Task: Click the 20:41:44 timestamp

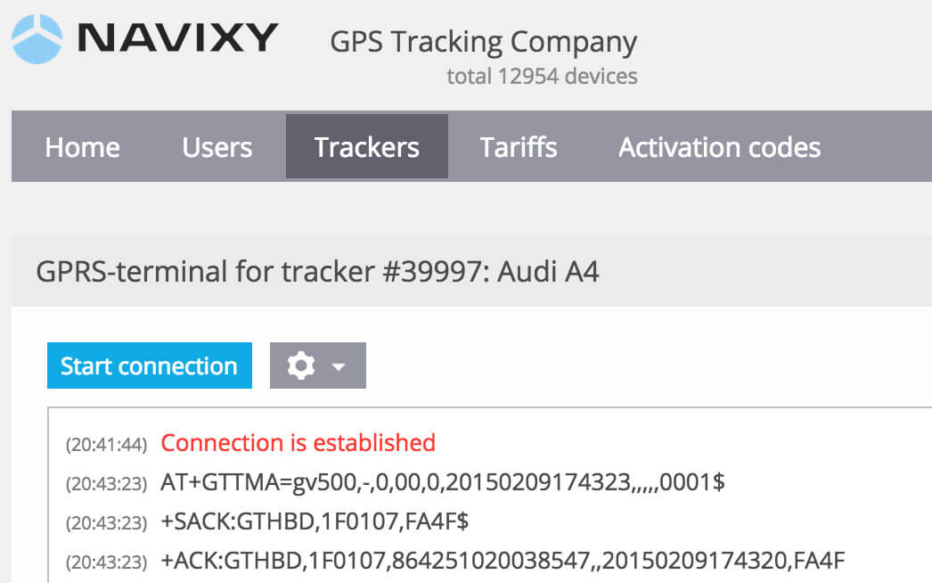Action: [x=106, y=445]
